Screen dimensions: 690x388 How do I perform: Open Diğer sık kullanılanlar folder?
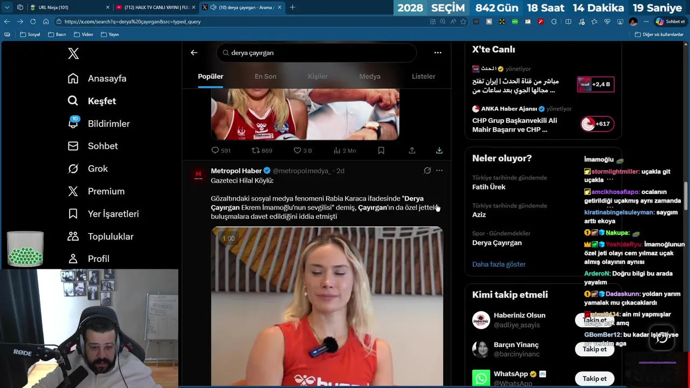click(x=659, y=34)
